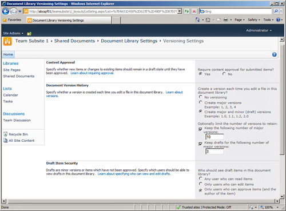Click the Bing search magnifier icon
286x211 pixels.
pos(276,11)
